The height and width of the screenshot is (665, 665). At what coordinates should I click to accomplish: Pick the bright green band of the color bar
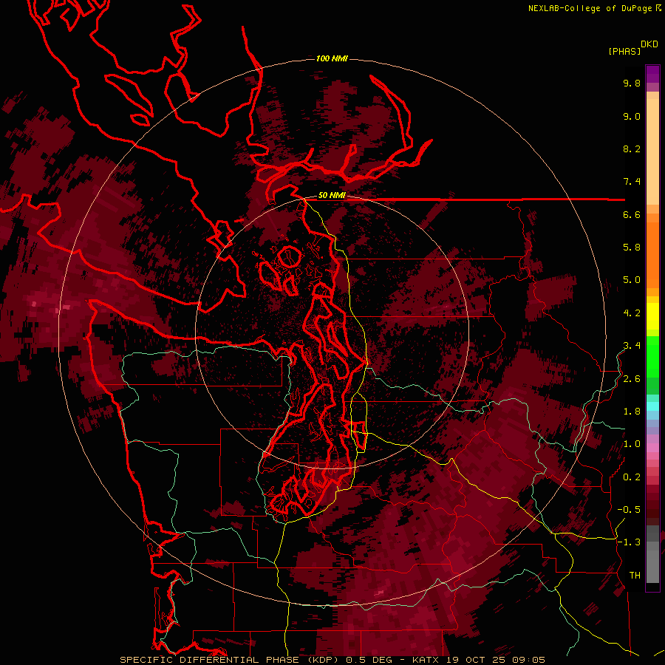652,356
